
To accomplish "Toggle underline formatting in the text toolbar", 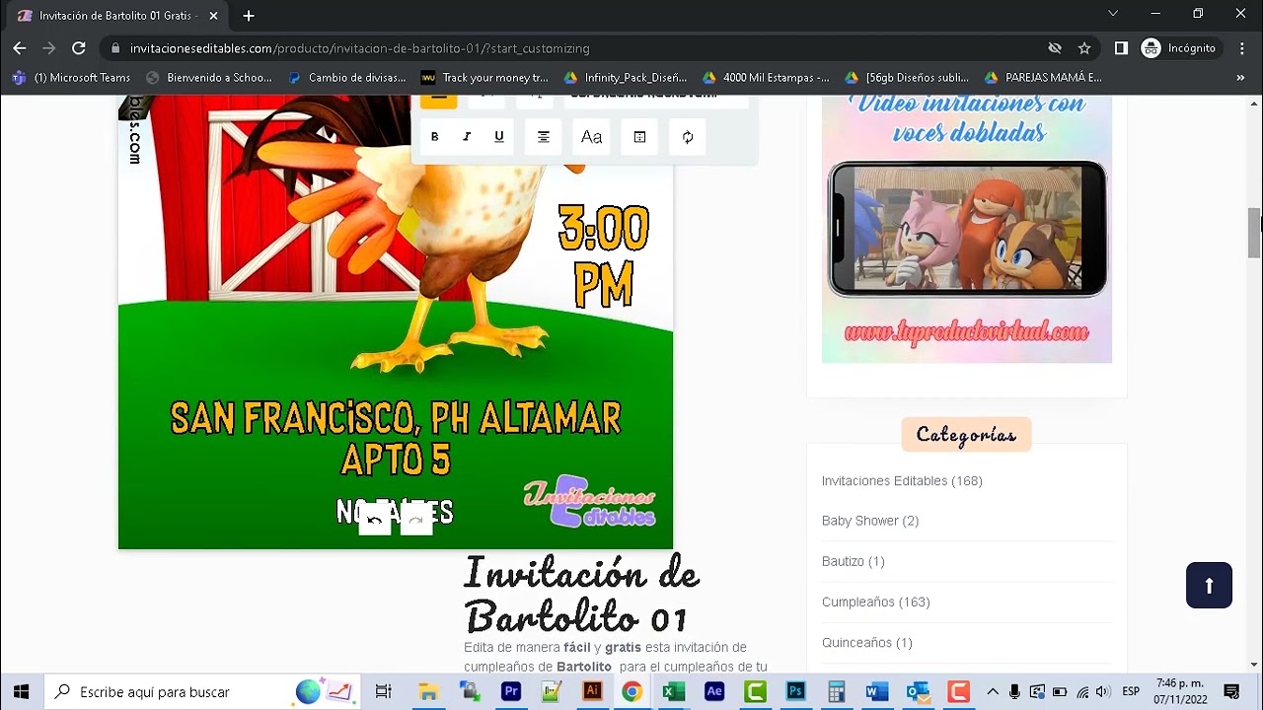I will (499, 137).
